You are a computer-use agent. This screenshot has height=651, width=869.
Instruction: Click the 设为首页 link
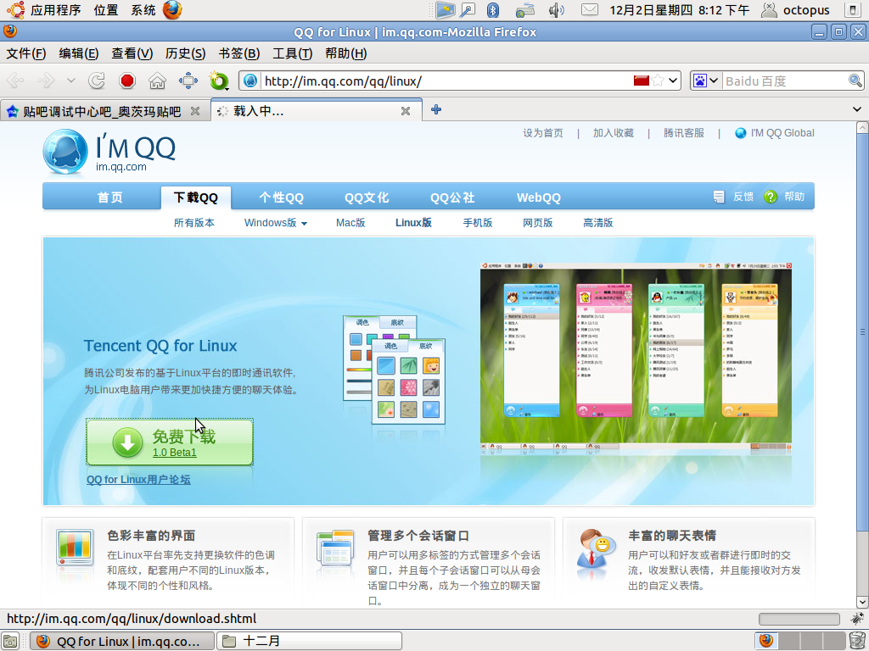(543, 133)
